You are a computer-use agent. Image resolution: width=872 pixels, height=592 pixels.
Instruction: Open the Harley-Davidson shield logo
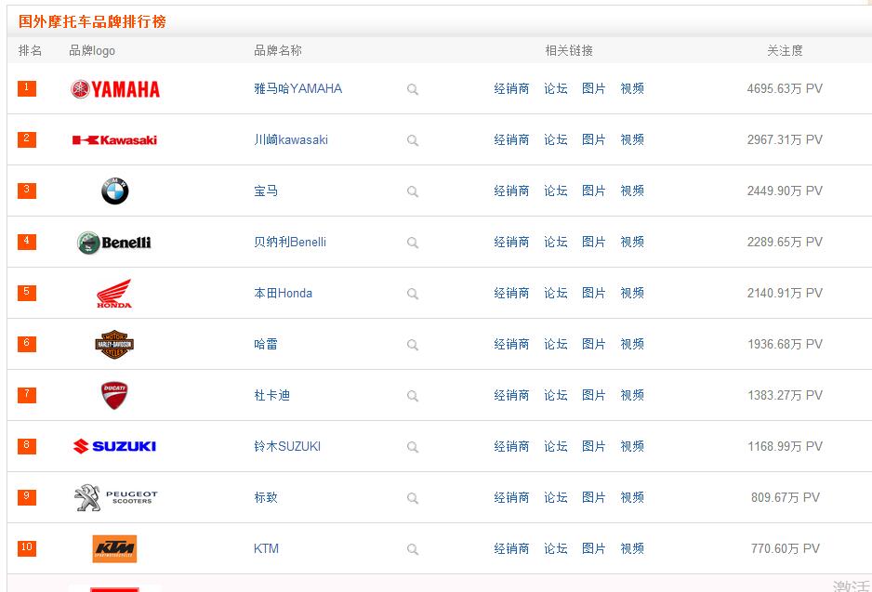[114, 345]
